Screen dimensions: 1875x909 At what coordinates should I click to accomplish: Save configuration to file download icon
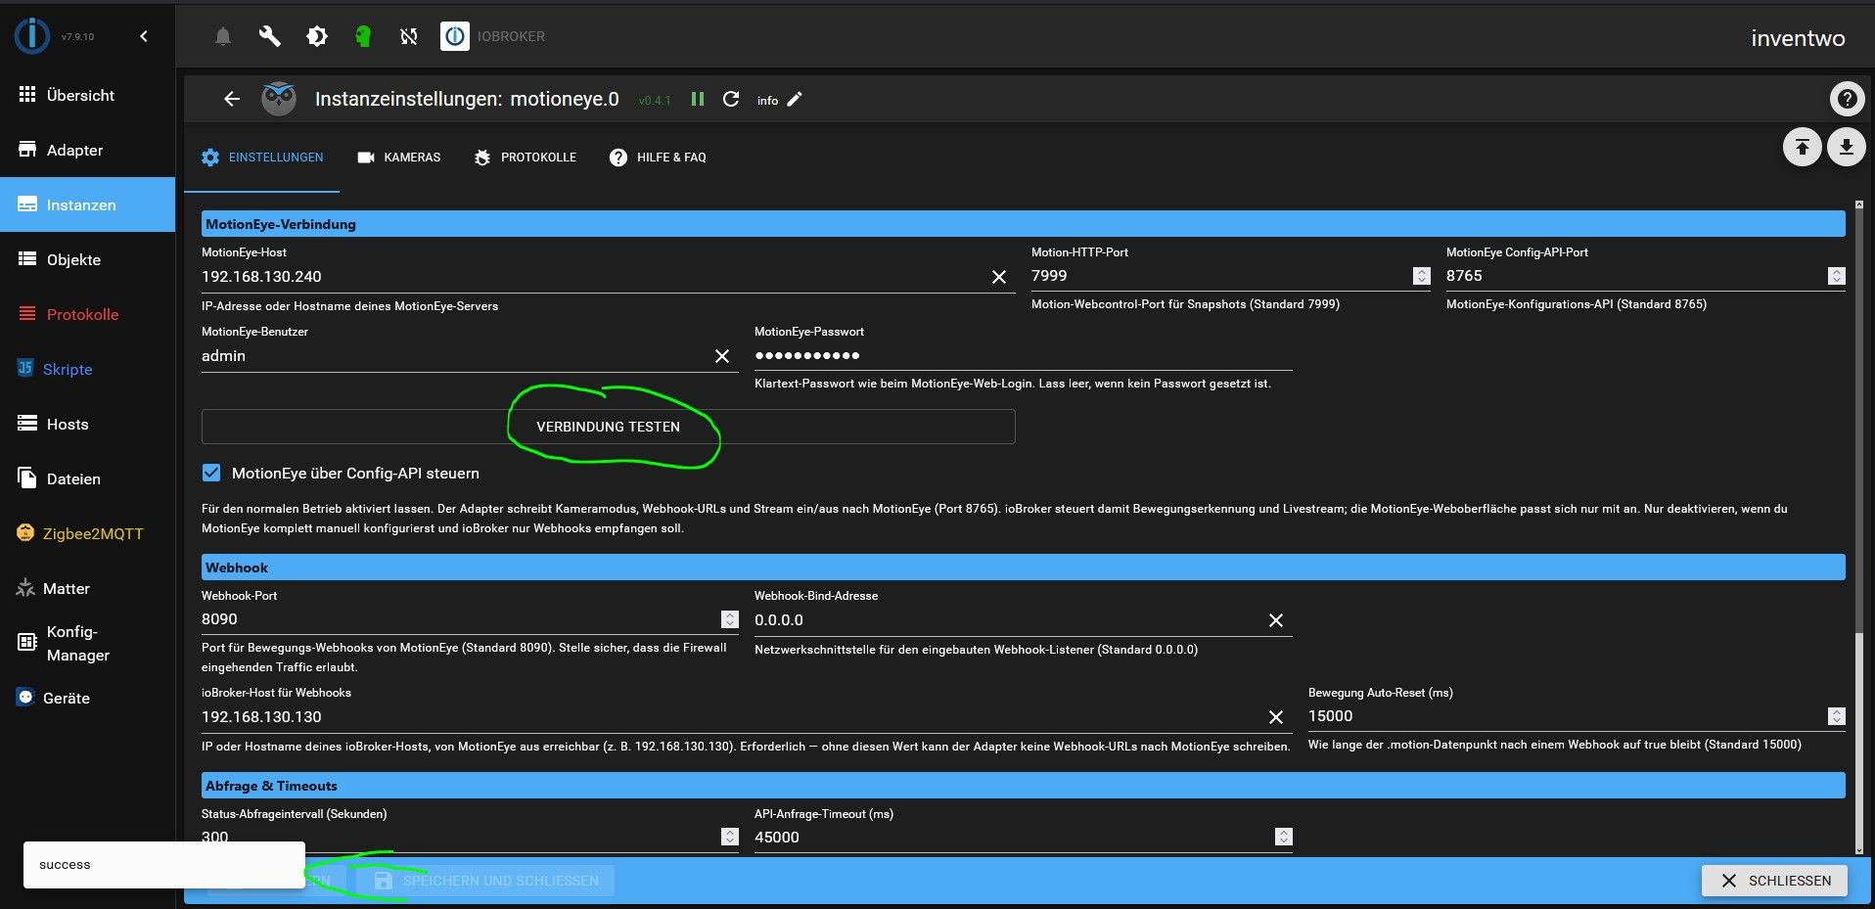(1846, 147)
